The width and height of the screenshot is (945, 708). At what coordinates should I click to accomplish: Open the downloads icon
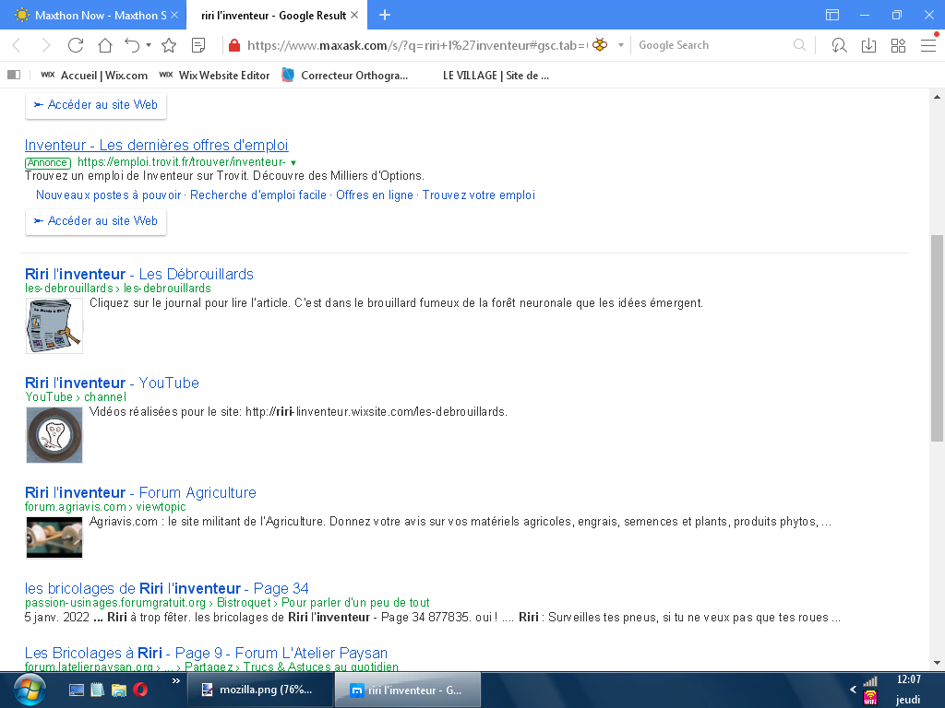868,45
